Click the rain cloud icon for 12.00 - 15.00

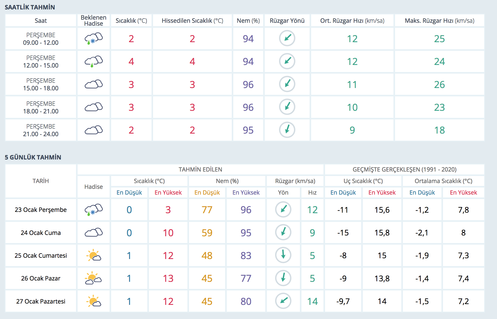(x=93, y=61)
